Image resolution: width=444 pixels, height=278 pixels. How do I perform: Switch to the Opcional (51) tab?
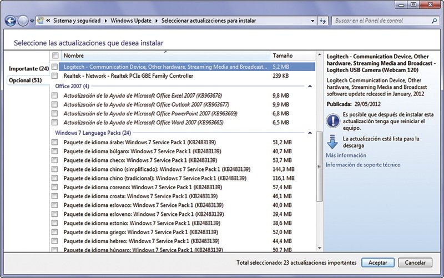pyautogui.click(x=26, y=80)
